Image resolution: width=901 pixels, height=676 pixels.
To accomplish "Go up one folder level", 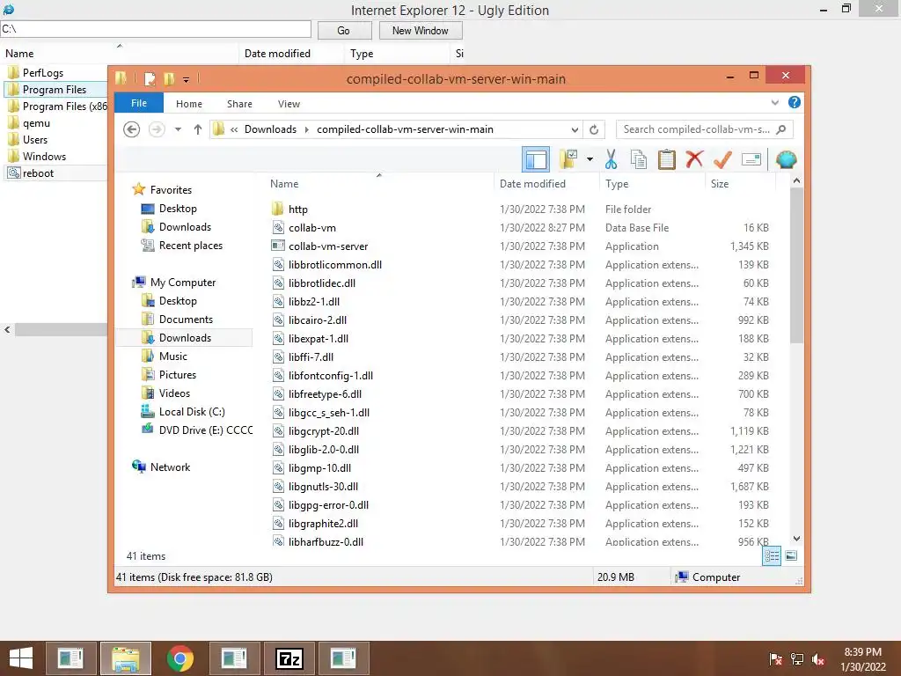I will point(198,129).
